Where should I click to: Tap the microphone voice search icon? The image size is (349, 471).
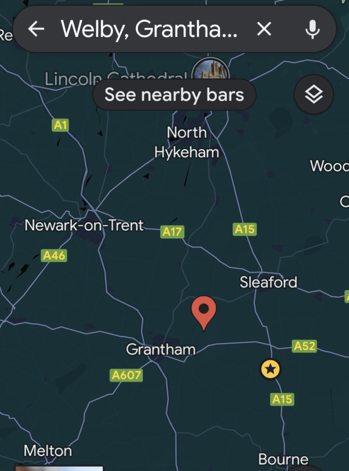coord(313,29)
